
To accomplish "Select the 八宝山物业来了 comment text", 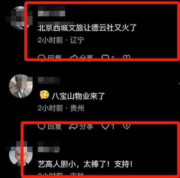I will pyautogui.click(x=78, y=96).
